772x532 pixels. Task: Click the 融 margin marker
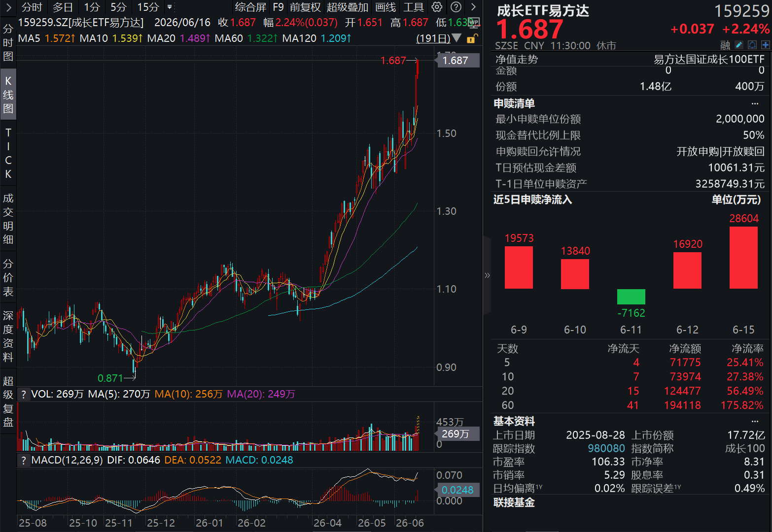pos(725,45)
